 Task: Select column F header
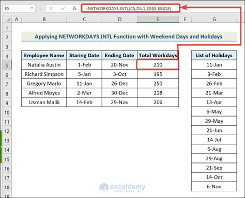185,19
